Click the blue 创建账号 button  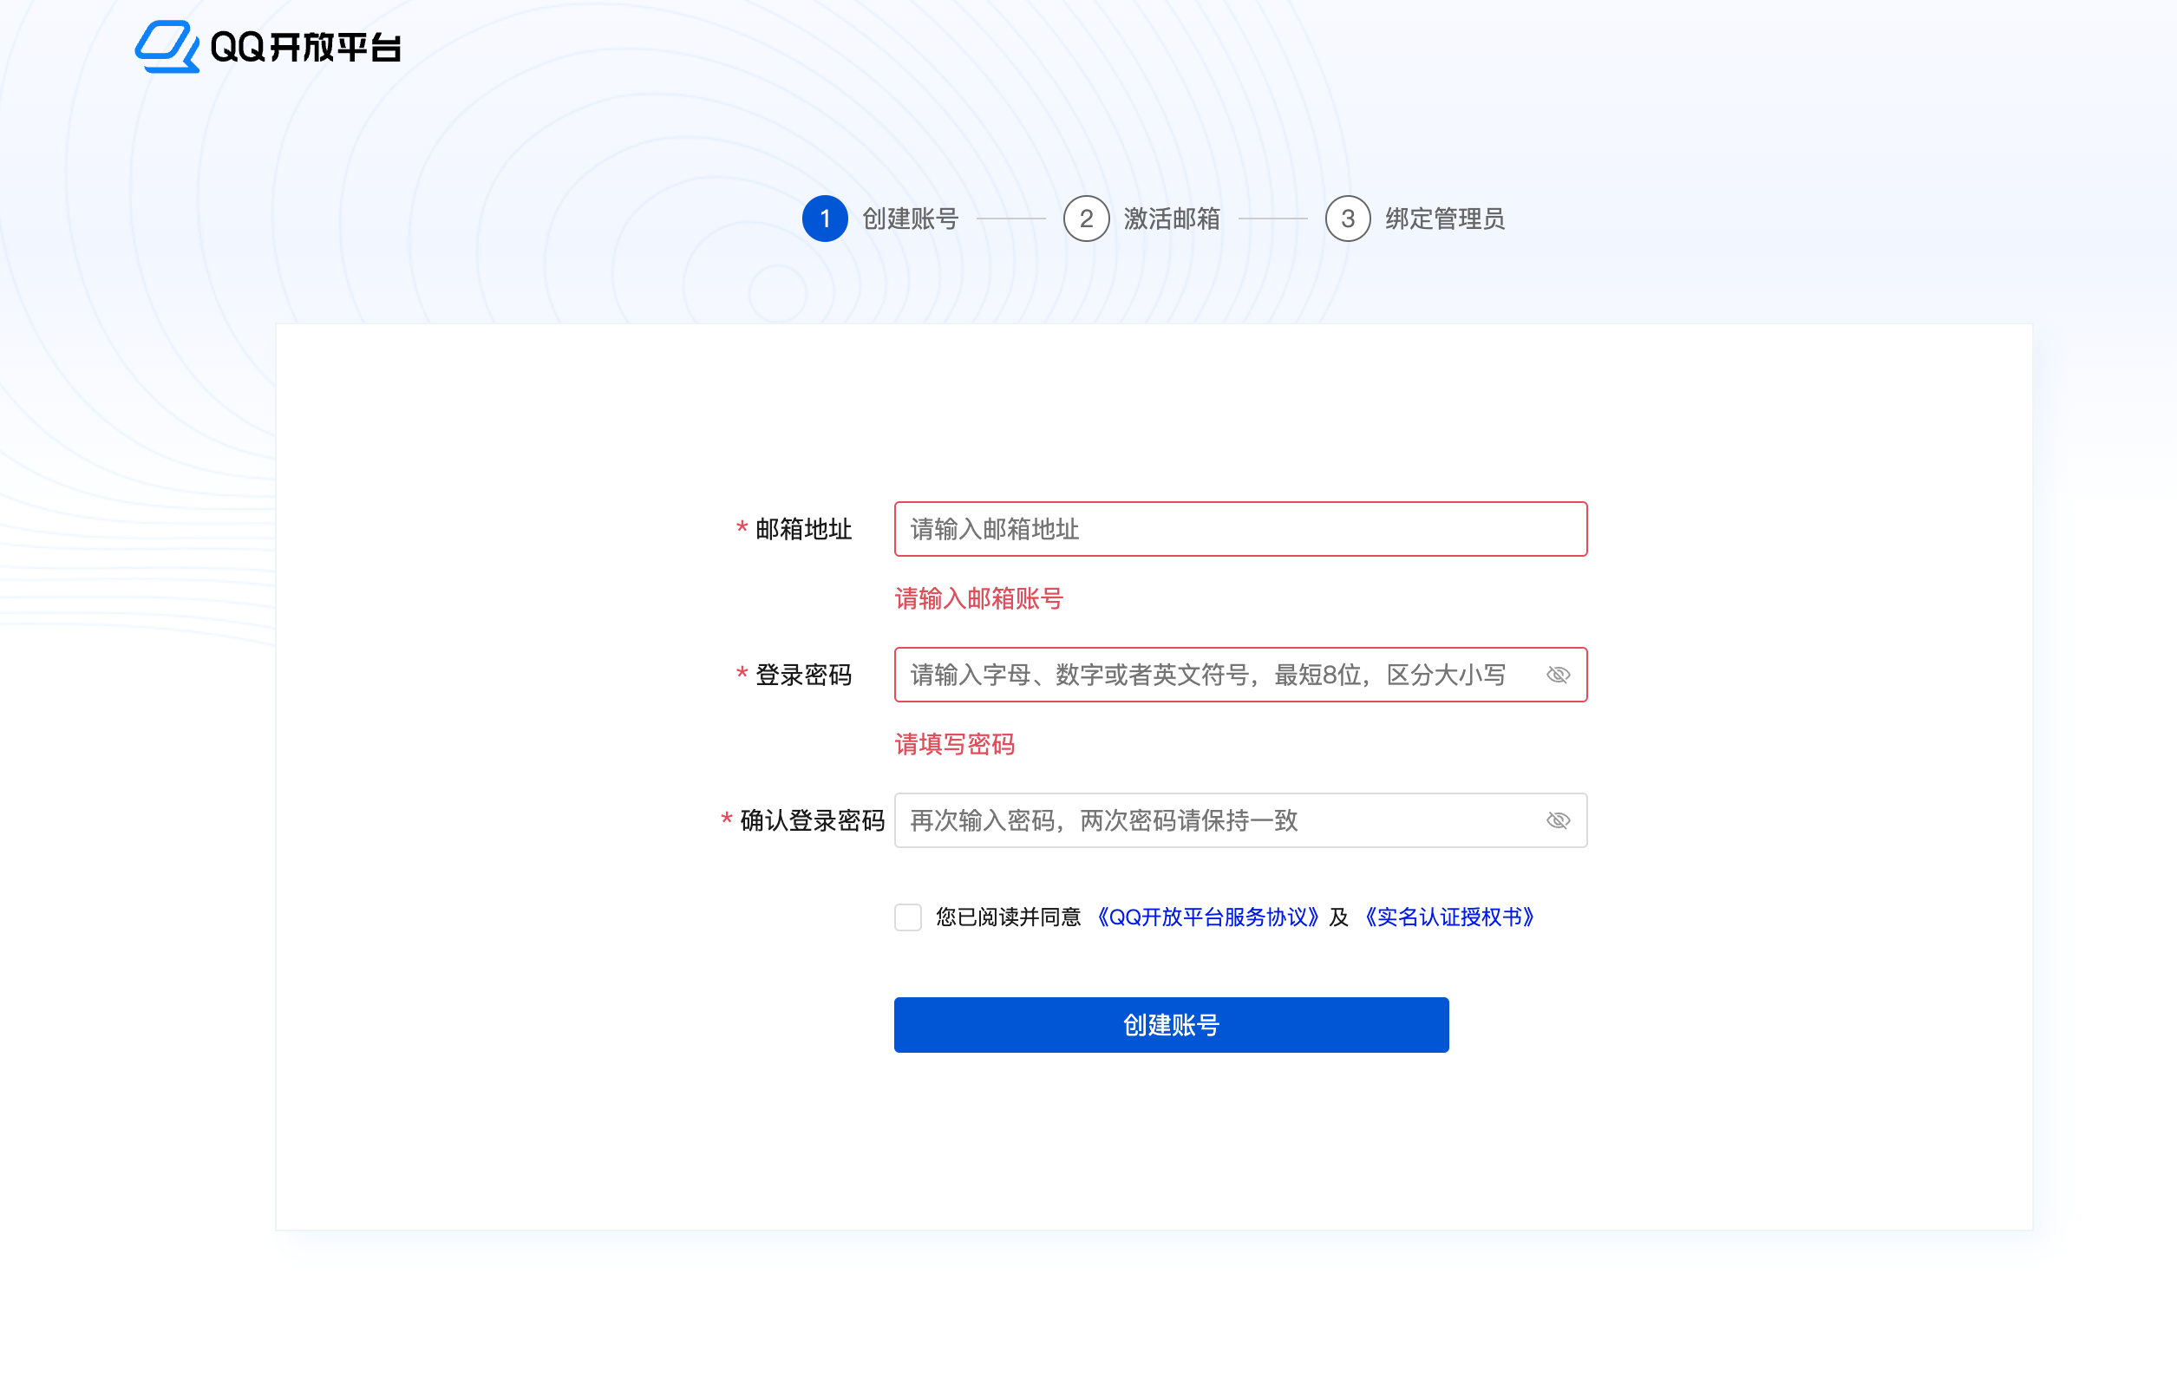pos(1171,1024)
